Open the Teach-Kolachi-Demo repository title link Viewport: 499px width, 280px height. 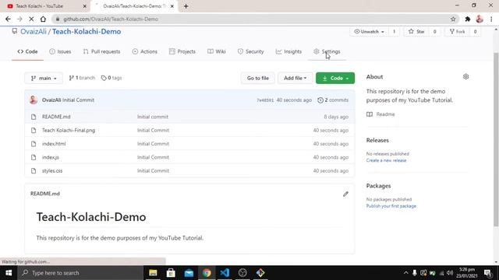(87, 31)
